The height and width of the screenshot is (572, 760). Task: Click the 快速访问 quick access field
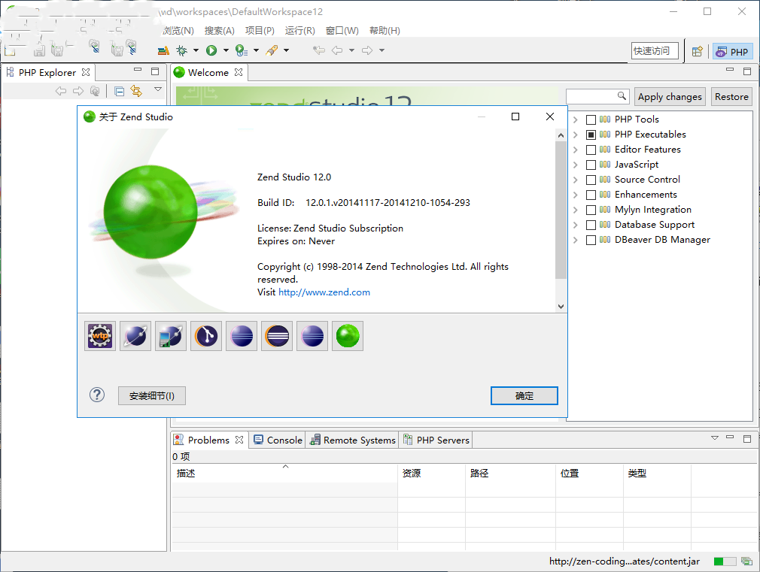[655, 51]
